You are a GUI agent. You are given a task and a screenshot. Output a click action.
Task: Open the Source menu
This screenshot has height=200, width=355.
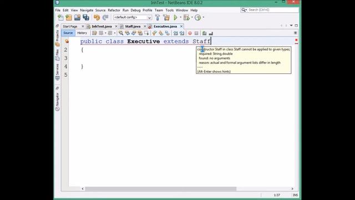(x=100, y=10)
